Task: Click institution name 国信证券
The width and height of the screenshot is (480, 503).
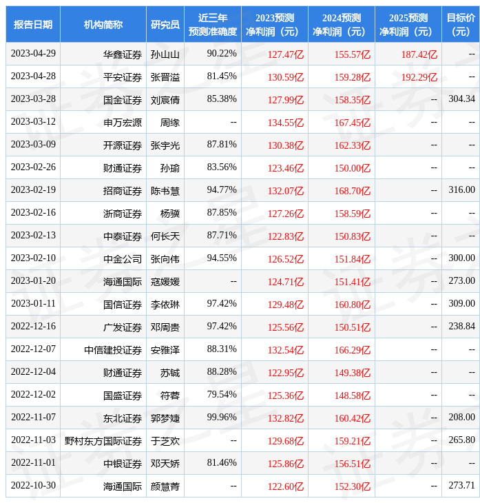Action: [123, 305]
